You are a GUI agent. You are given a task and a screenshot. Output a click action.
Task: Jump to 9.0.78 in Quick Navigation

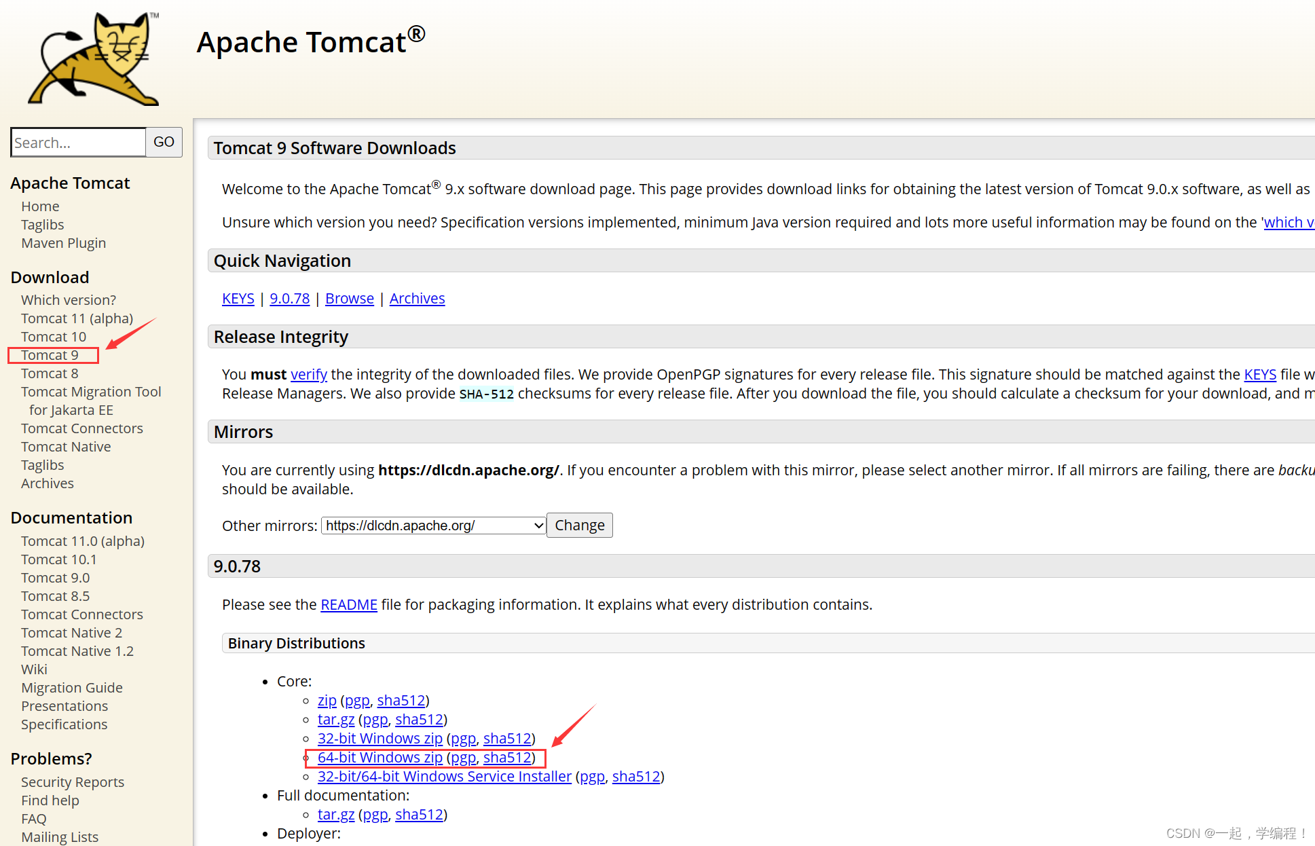[x=290, y=298]
